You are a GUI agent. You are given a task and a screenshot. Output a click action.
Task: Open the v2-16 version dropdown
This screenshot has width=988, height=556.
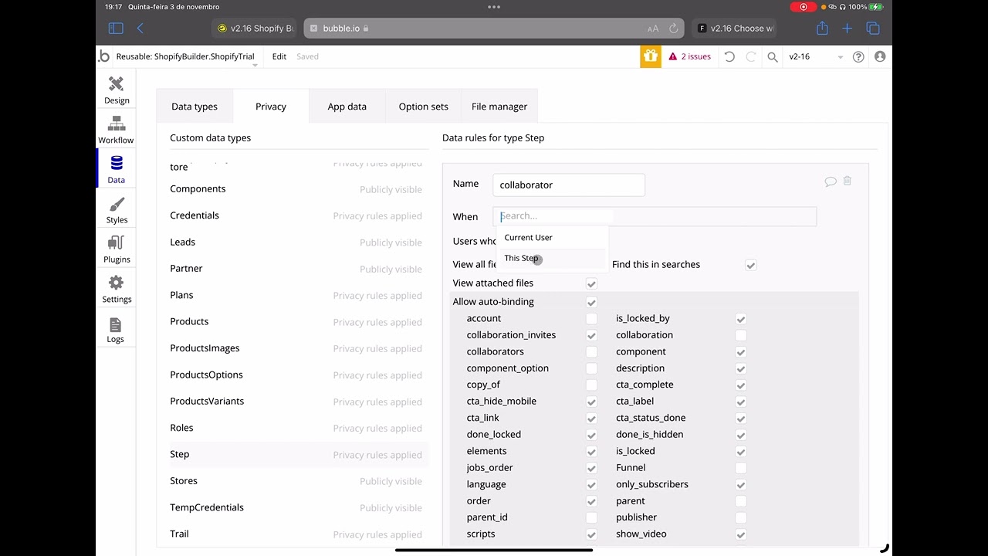[815, 56]
